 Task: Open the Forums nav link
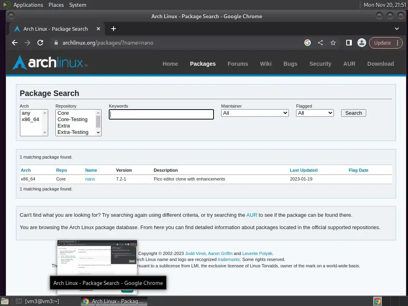tap(238, 64)
